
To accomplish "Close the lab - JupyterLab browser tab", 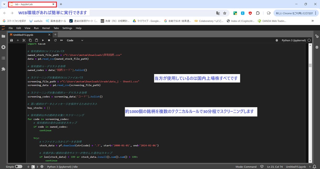I will point(53,4).
